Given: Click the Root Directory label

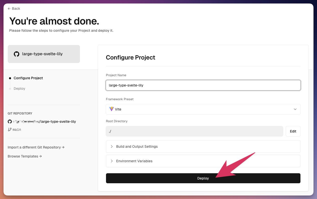Looking at the screenshot, I should pos(117,121).
